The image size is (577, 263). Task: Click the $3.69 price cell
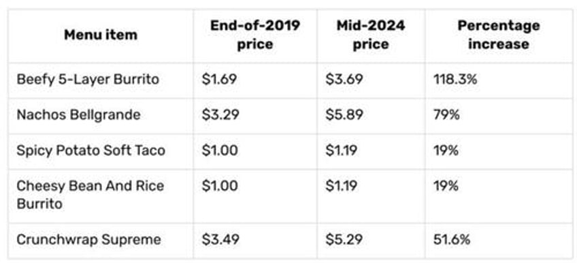[x=371, y=80]
